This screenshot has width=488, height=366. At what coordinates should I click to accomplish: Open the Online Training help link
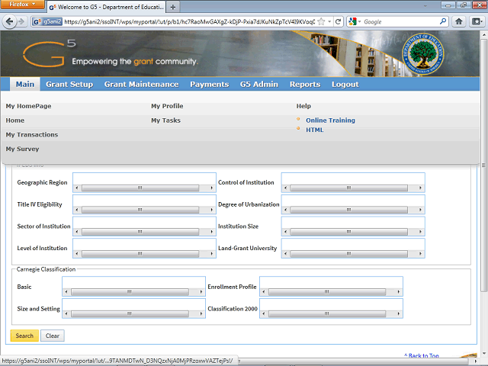[x=330, y=120]
